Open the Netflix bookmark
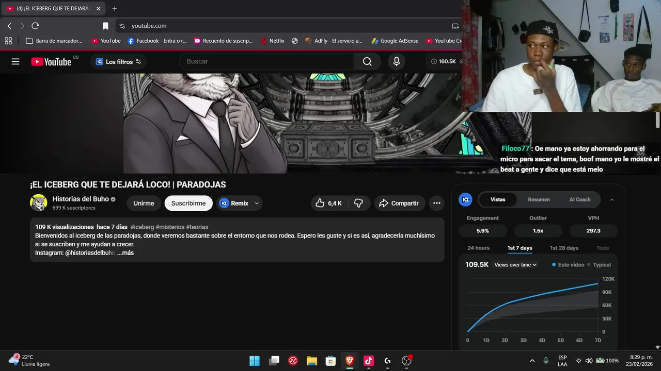The height and width of the screenshot is (371, 661). pos(272,41)
